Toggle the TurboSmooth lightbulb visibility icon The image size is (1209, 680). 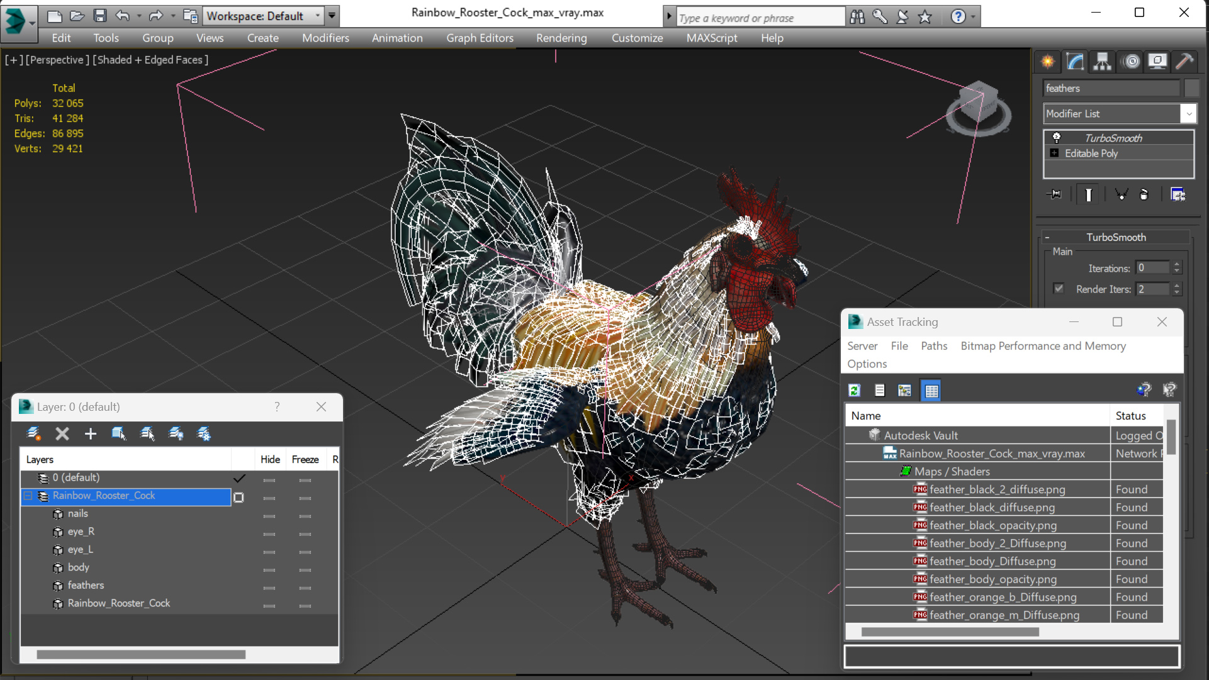click(1057, 138)
